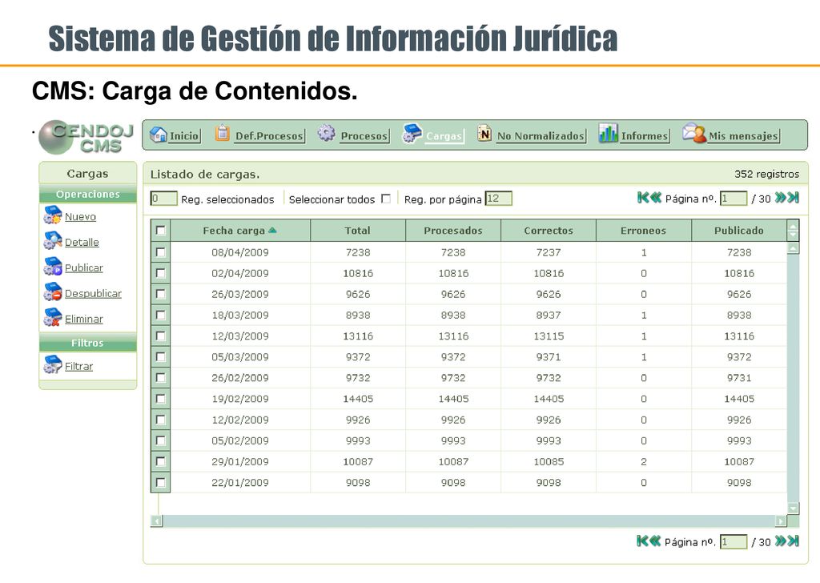
Task: Click the Detalle magnifier icon
Action: pos(52,241)
